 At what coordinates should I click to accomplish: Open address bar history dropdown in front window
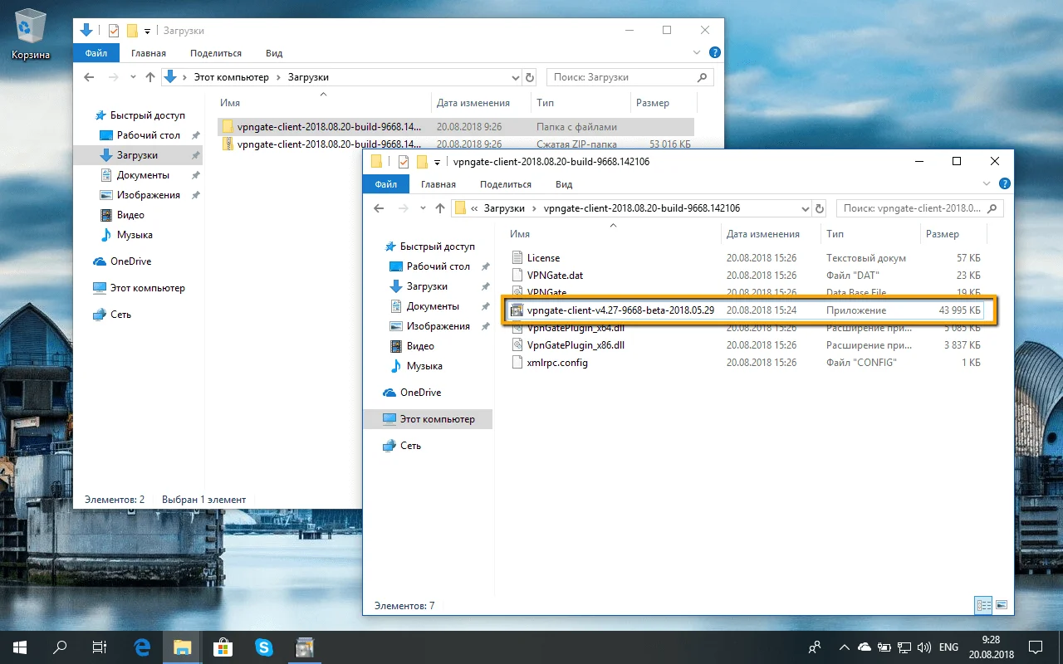tap(804, 208)
